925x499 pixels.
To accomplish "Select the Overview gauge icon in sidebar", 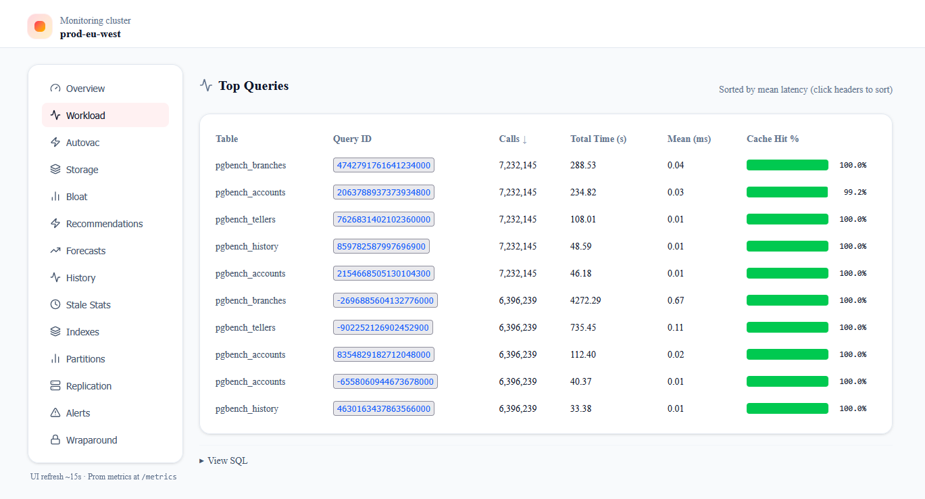I will [x=55, y=88].
